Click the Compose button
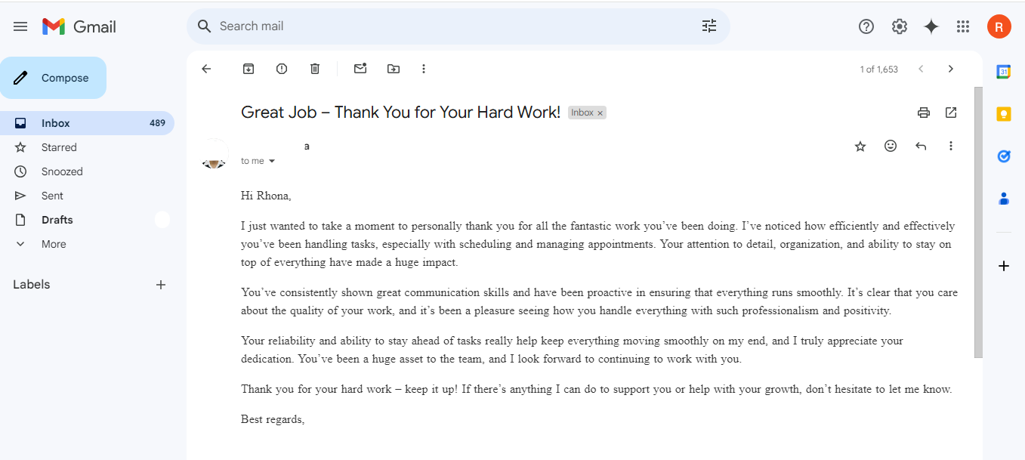The width and height of the screenshot is (1025, 460). point(53,78)
